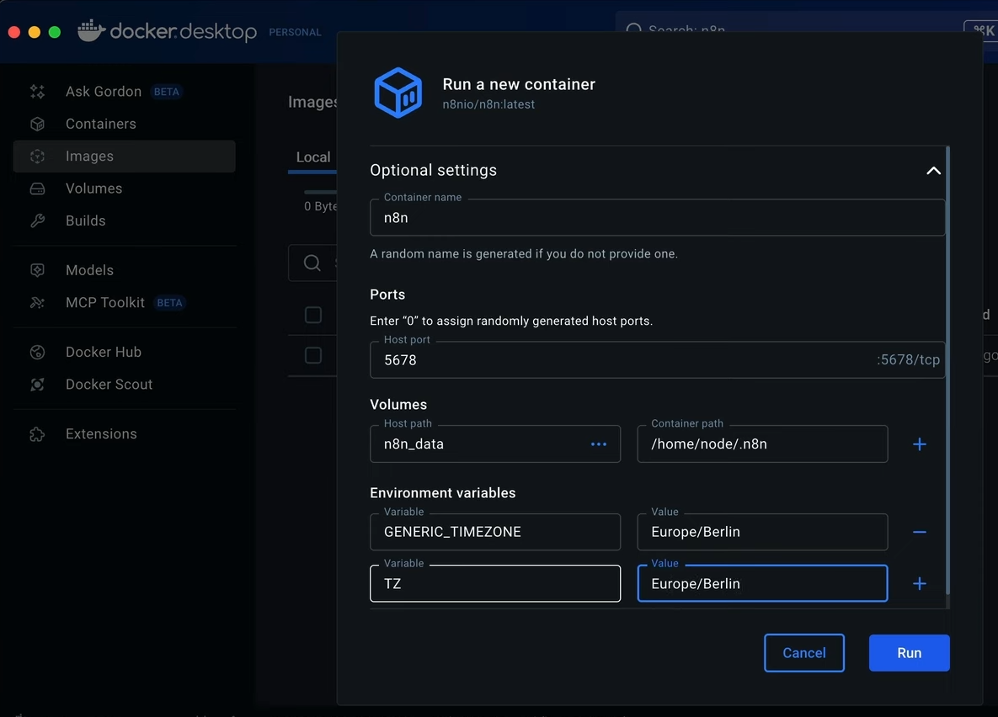Click the Docker Scout icon
The width and height of the screenshot is (998, 717).
38,385
